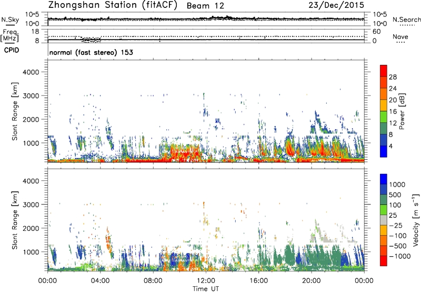Click the "-500" value on Velocity scale
The width and height of the screenshot is (421, 292).
pos(397,246)
